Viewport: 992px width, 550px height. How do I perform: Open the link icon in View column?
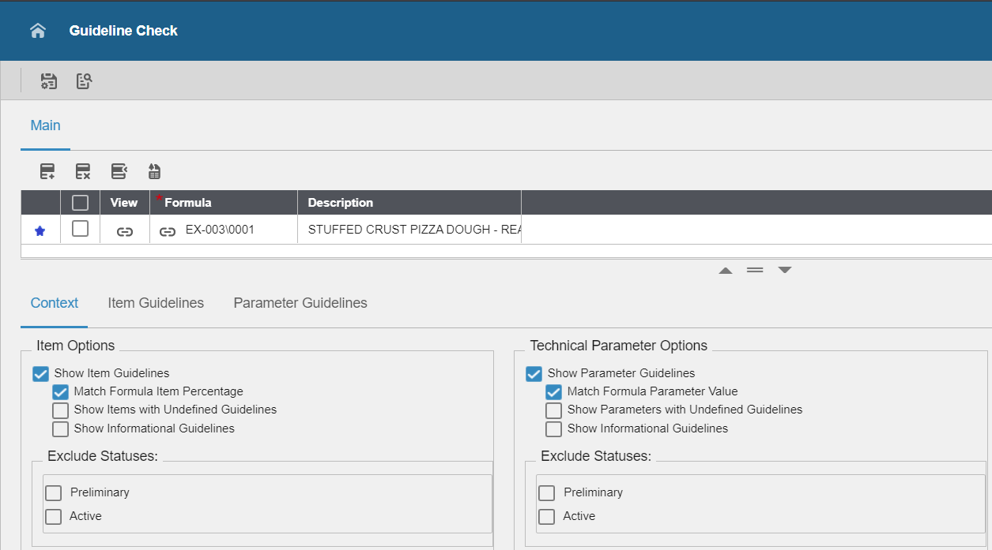[125, 231]
